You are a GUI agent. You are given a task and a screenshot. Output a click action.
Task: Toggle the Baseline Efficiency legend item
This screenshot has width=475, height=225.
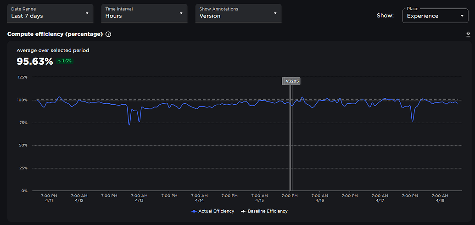[264, 211]
